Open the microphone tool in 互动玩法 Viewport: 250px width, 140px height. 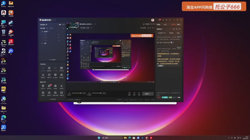(x=43, y=69)
